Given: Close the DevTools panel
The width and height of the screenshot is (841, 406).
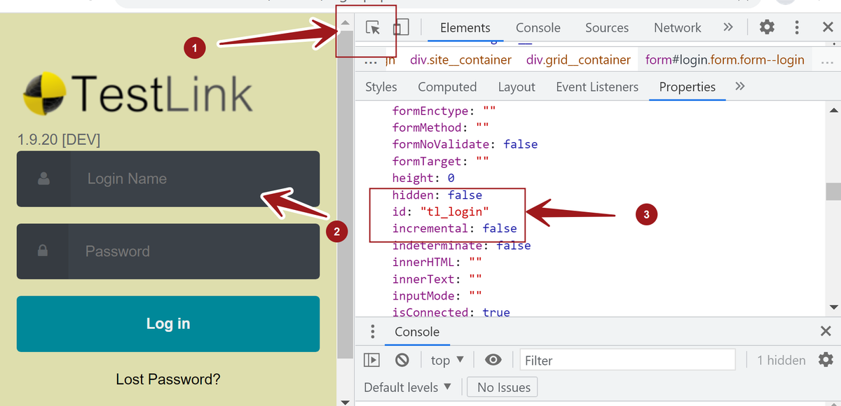Looking at the screenshot, I should point(828,27).
